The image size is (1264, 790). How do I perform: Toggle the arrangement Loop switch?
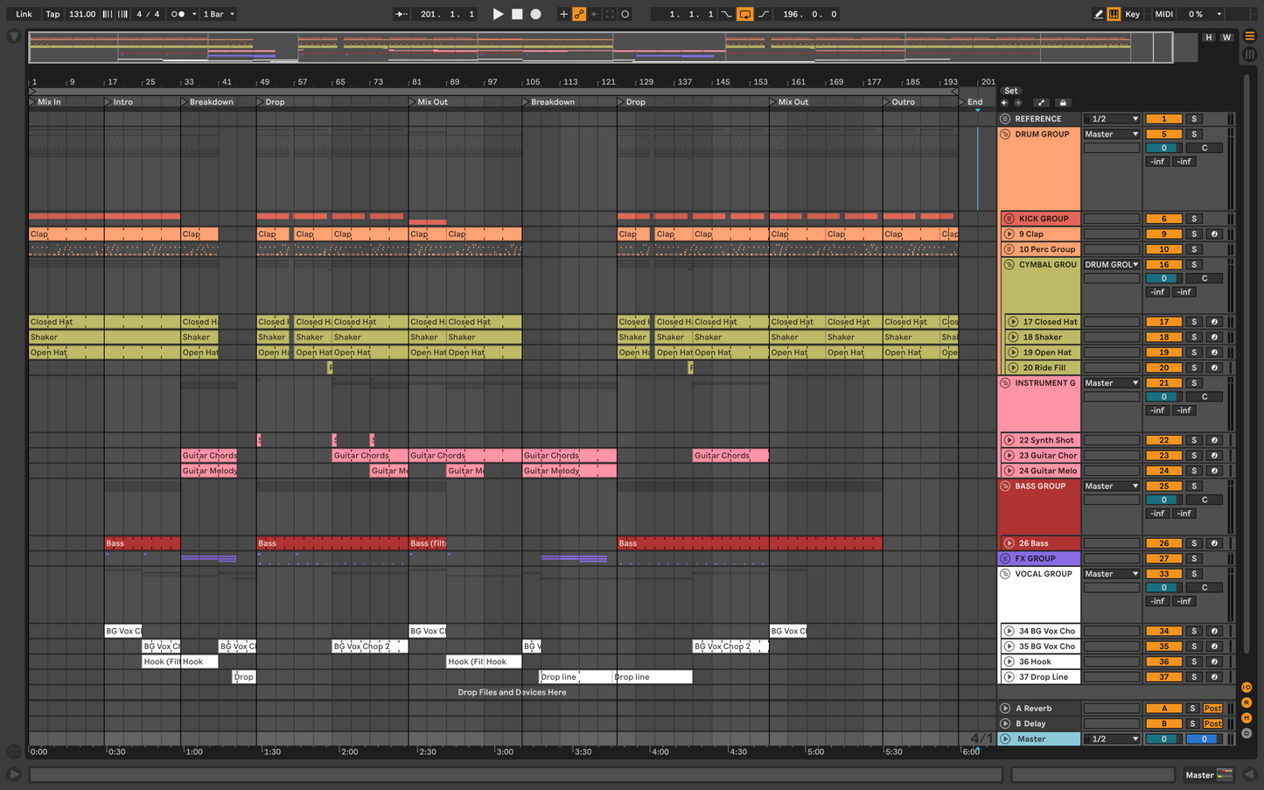pos(744,14)
